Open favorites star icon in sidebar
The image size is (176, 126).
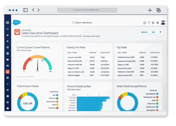(x=7, y=41)
